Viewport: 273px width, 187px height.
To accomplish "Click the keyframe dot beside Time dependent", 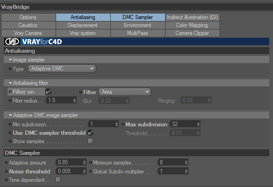I will [x=6, y=180].
